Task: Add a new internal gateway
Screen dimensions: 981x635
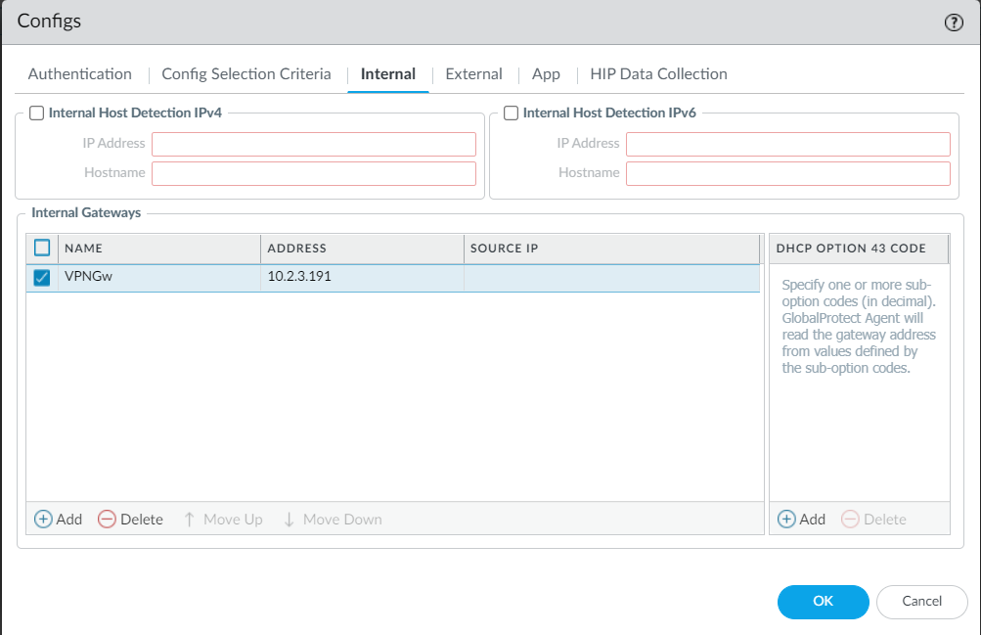Action: pos(59,520)
